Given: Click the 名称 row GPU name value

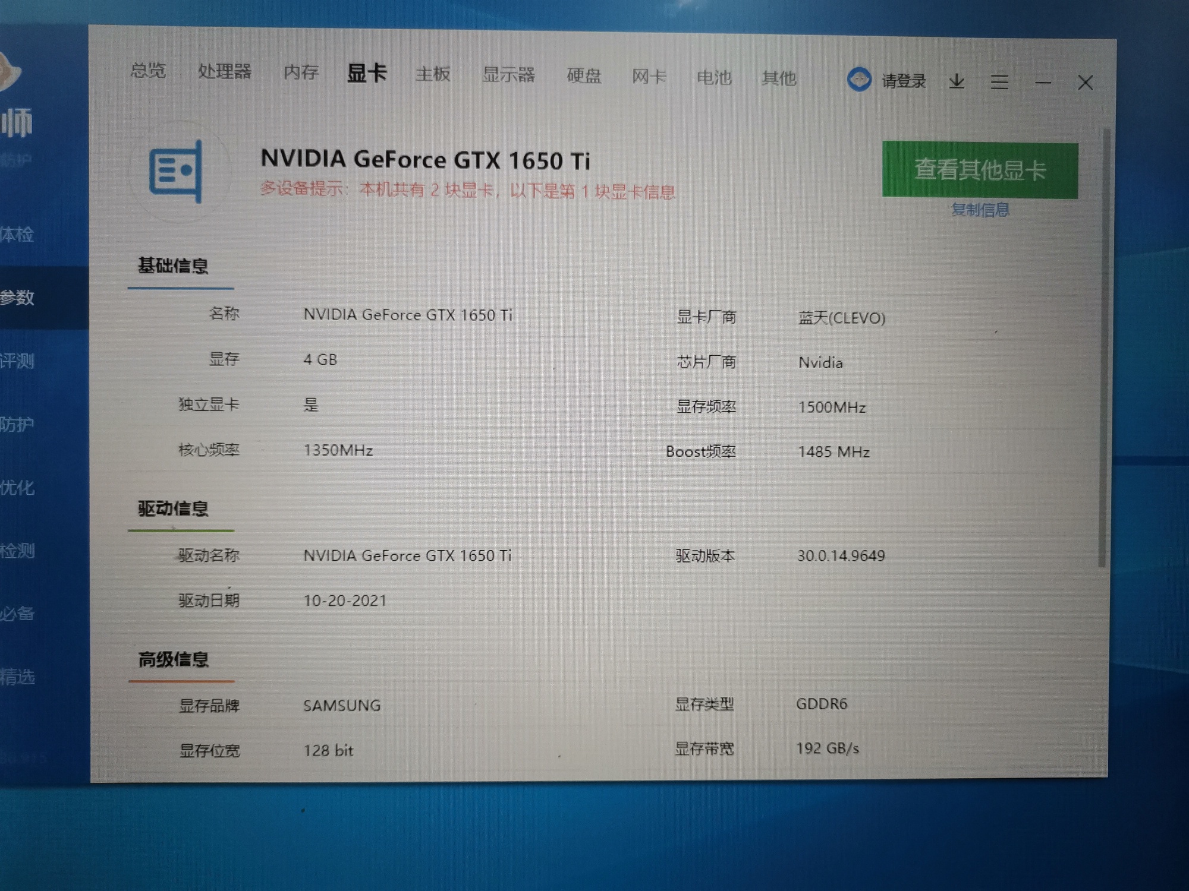Looking at the screenshot, I should coord(408,314).
